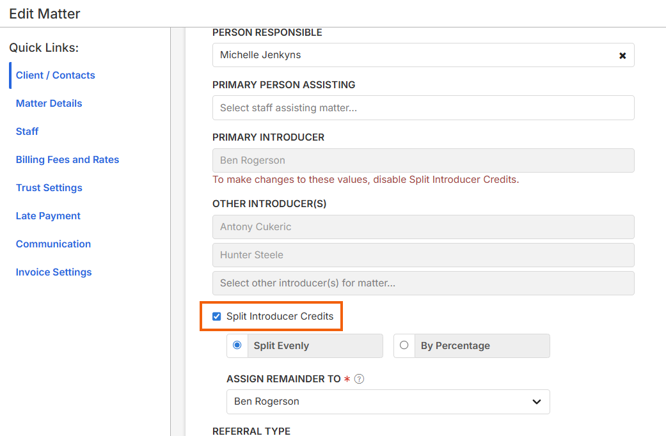This screenshot has height=436, width=666.
Task: Choose the By Percentage radio option
Action: click(x=404, y=345)
